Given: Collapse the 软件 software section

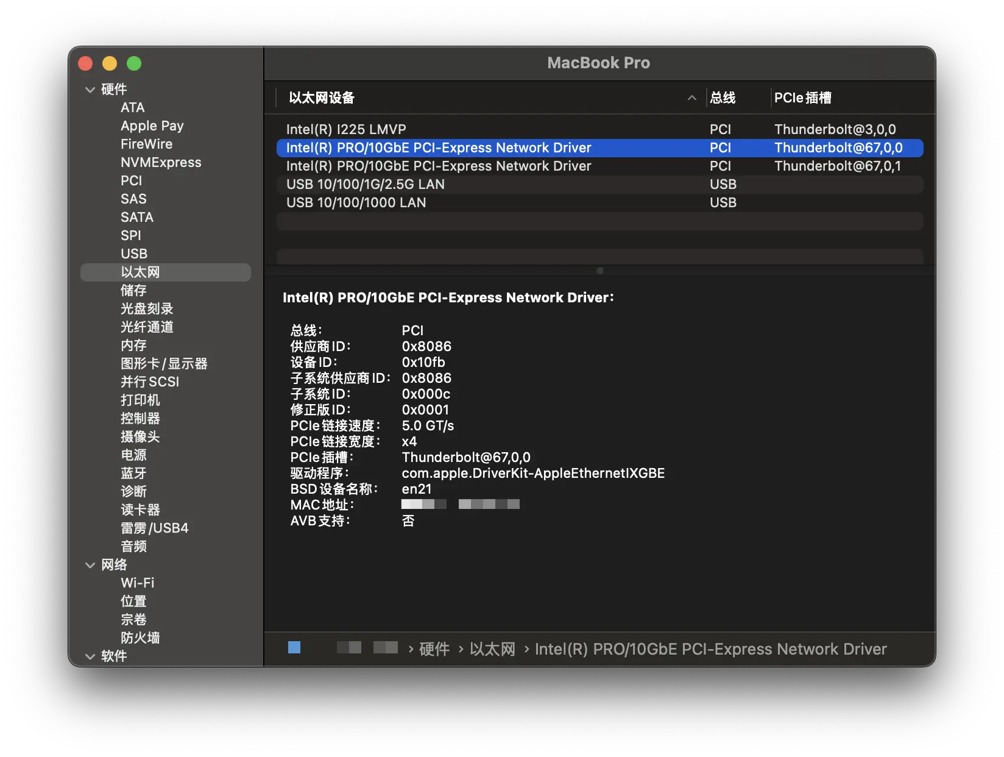Looking at the screenshot, I should (x=90, y=656).
